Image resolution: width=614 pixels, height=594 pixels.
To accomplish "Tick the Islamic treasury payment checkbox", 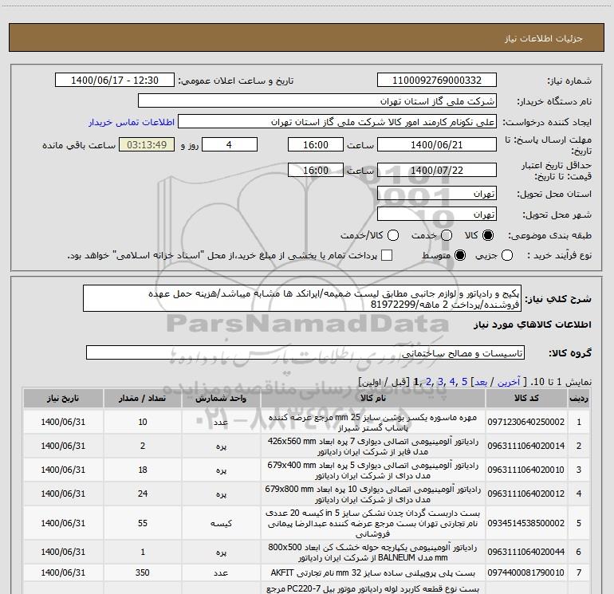I will [387, 255].
